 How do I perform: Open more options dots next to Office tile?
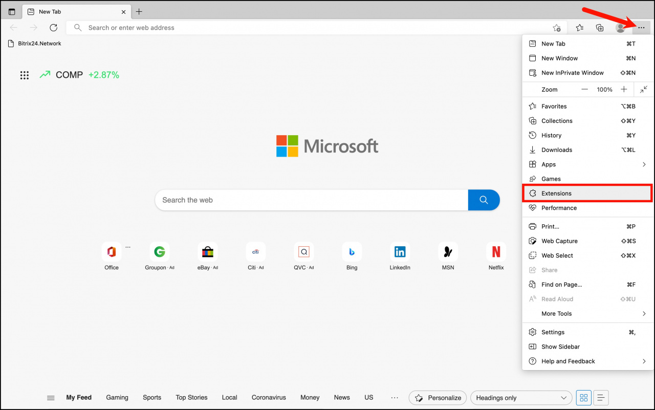(128, 247)
